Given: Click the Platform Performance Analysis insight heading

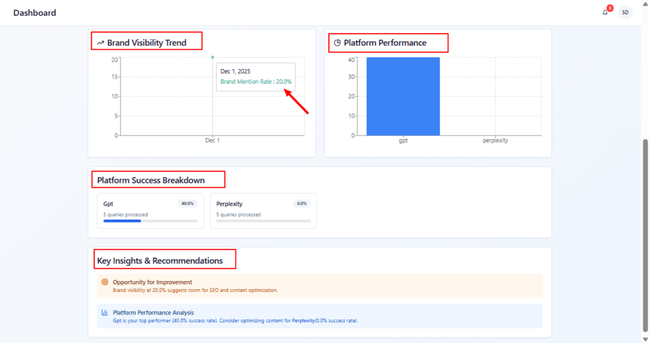Looking at the screenshot, I should tap(153, 312).
